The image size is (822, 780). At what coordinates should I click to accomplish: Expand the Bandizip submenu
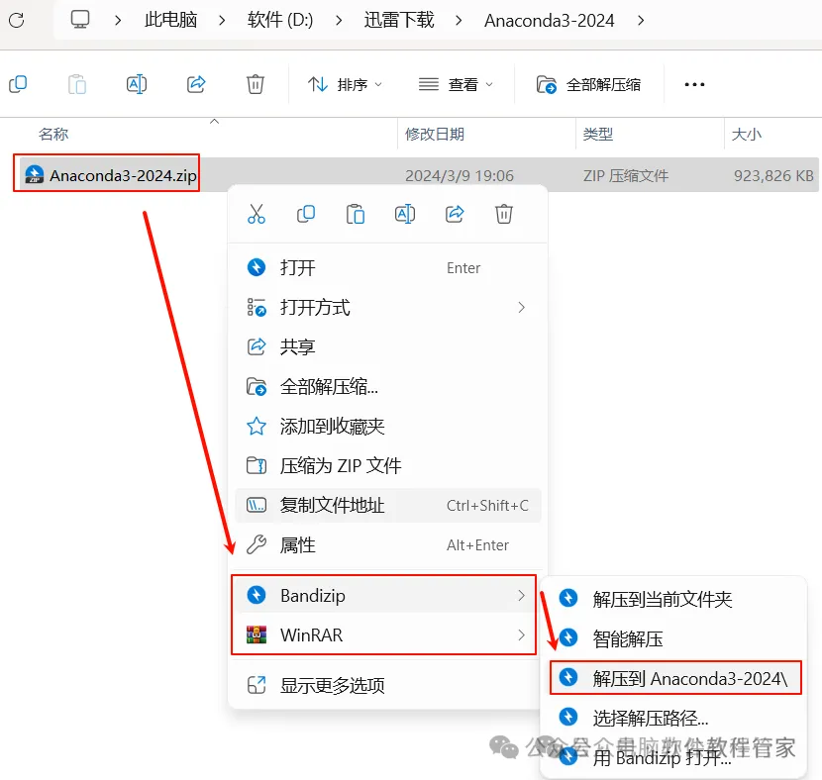coord(383,595)
